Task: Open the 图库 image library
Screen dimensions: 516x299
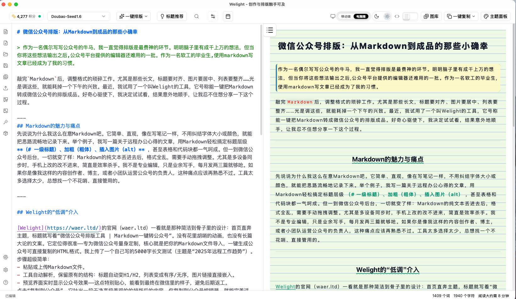Action: tap(431, 16)
